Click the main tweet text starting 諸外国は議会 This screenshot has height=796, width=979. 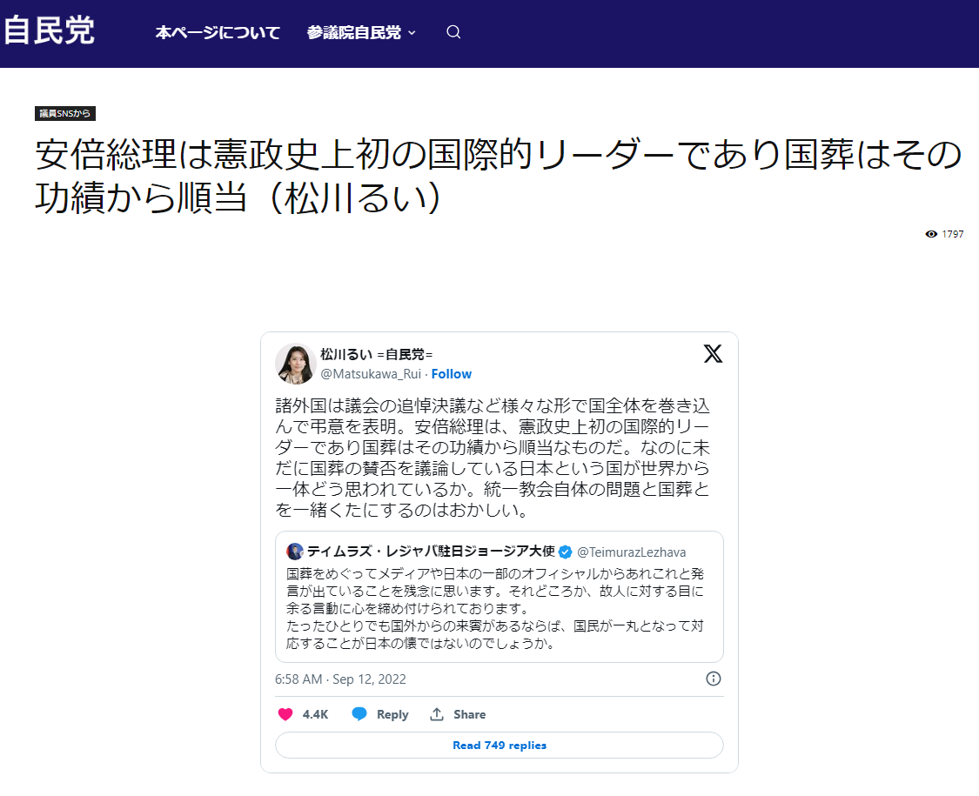493,458
